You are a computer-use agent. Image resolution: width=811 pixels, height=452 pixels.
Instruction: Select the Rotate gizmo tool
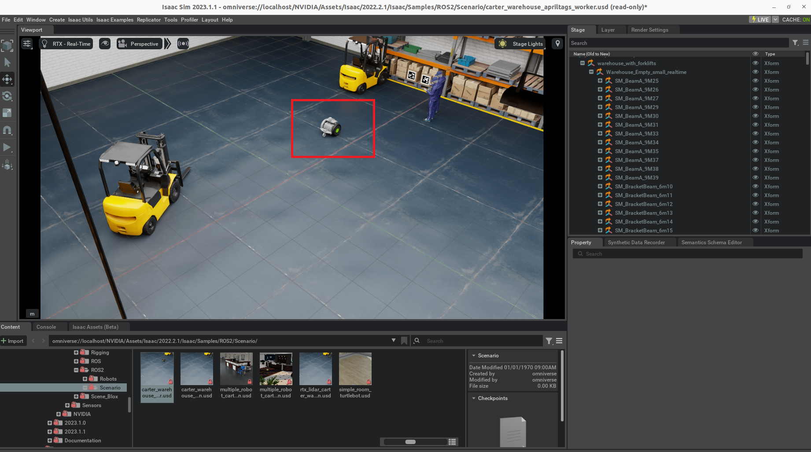7,96
